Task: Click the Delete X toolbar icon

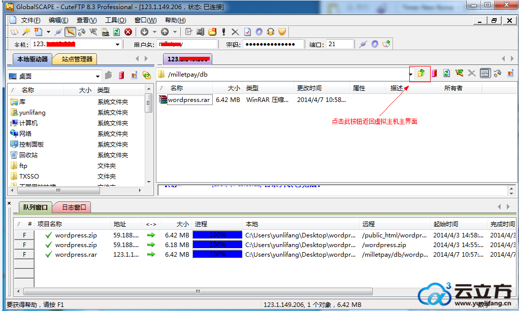Action: [x=235, y=32]
